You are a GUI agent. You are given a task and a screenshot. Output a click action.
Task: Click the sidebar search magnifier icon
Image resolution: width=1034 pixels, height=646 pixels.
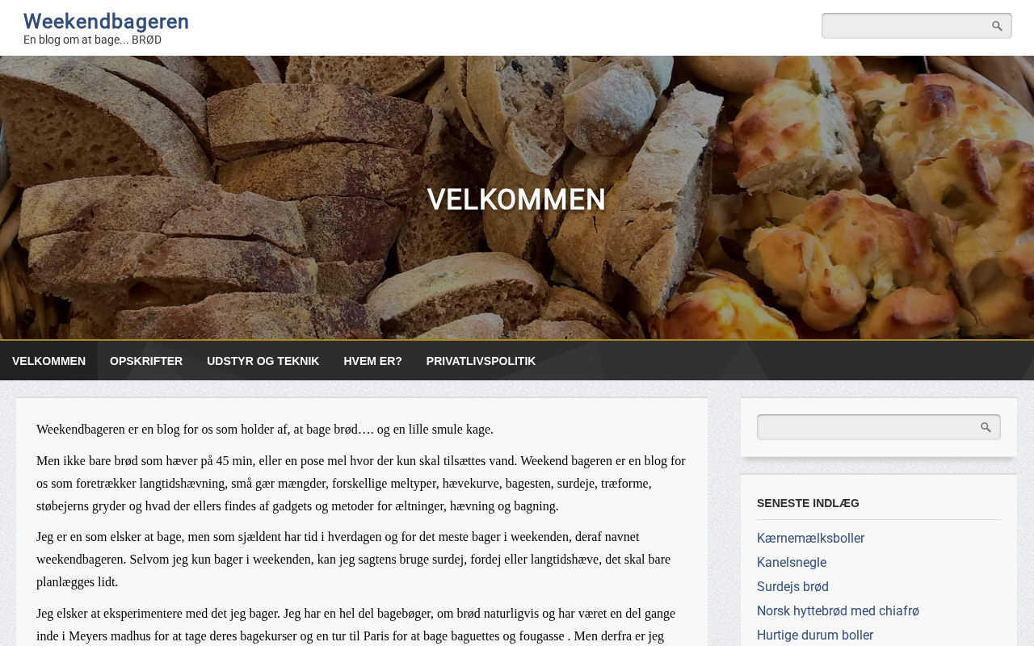coord(986,427)
